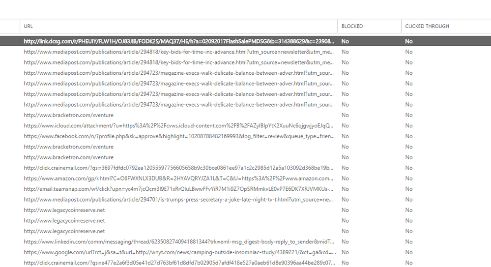Click Clicked Through value in icloud.com row
This screenshot has height=267, width=491.
408,126
